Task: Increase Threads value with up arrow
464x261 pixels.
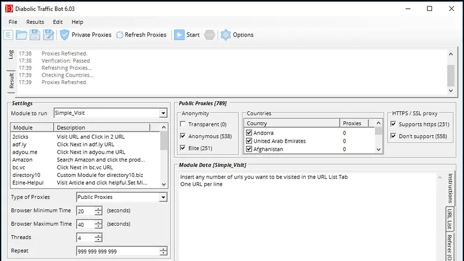Action: (x=98, y=235)
